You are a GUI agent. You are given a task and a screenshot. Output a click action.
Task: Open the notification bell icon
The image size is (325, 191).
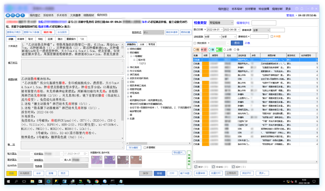[302, 9]
